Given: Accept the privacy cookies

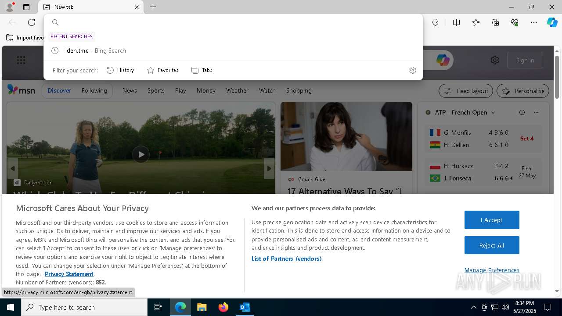Looking at the screenshot, I should (x=492, y=220).
